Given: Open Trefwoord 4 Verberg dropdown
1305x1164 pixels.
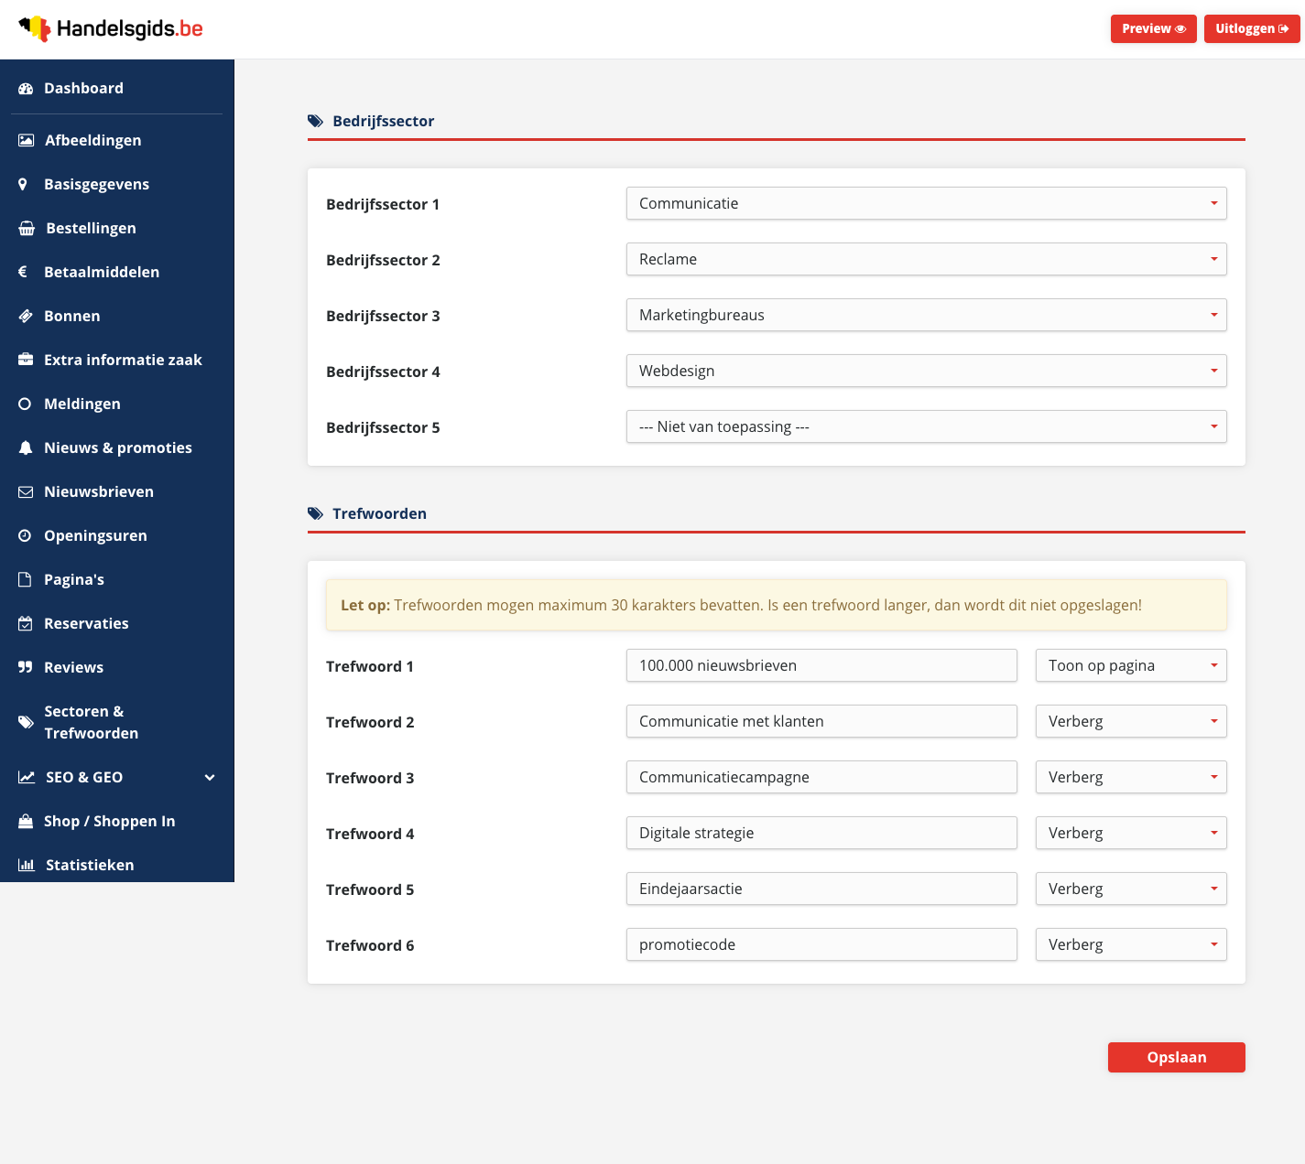Looking at the screenshot, I should [x=1131, y=833].
